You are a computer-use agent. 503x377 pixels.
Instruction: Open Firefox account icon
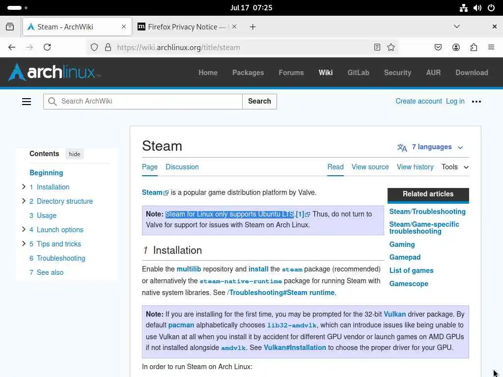click(456, 48)
